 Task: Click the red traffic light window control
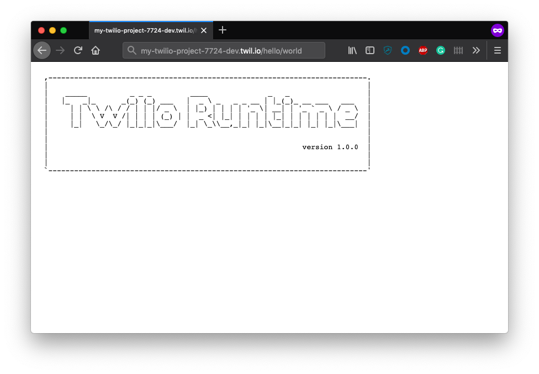coord(41,30)
